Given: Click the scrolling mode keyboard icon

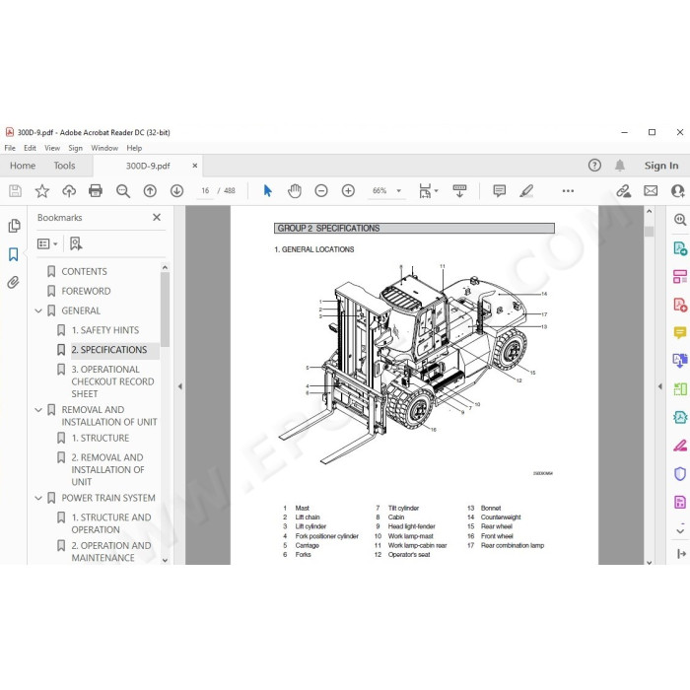Looking at the screenshot, I should 459,190.
